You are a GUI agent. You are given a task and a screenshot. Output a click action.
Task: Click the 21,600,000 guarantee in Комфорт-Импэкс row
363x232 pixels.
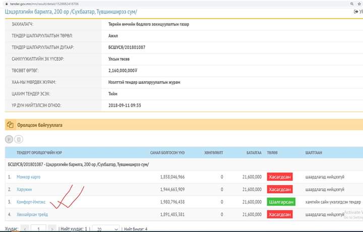pos(252,202)
